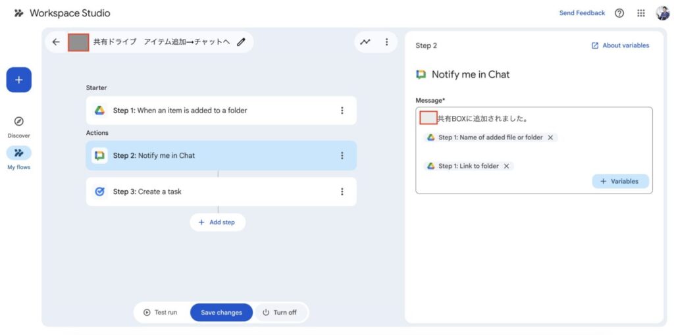Click the Variables button

pos(620,181)
